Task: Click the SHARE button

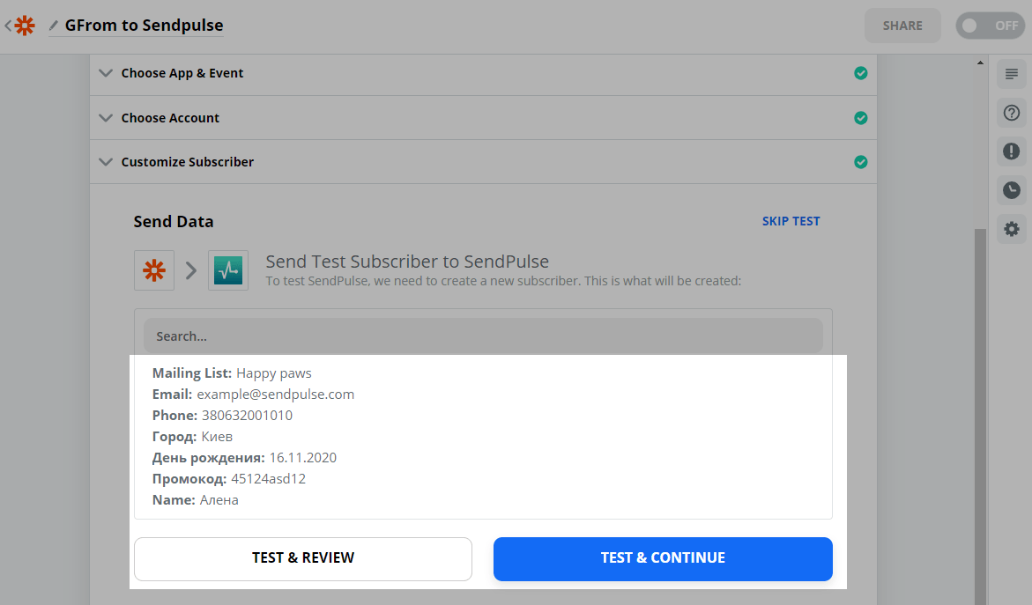Action: [x=902, y=26]
